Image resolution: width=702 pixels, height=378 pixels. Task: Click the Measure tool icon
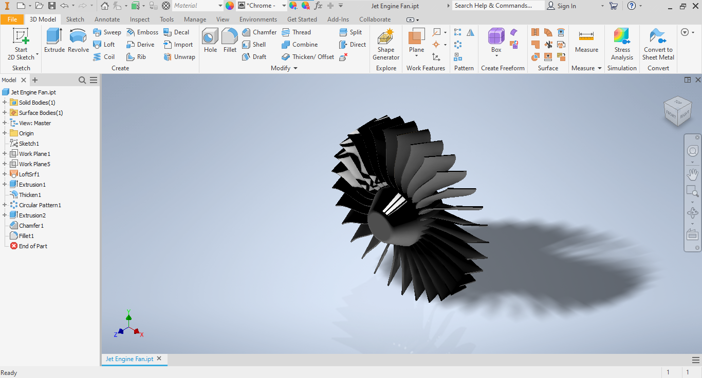tap(586, 37)
